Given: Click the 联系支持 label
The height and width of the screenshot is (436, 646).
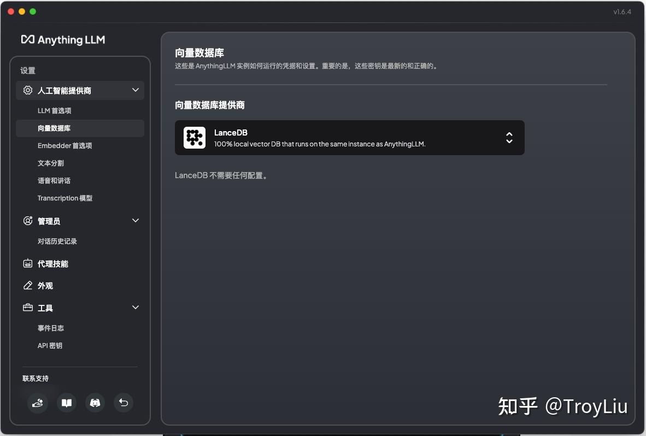Looking at the screenshot, I should [x=36, y=379].
